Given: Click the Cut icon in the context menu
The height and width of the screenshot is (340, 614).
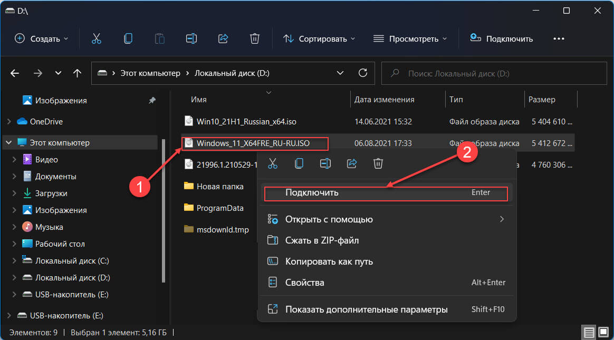Looking at the screenshot, I should click(273, 163).
